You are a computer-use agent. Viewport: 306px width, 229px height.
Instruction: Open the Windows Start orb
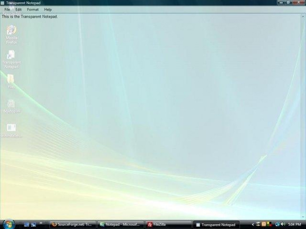pyautogui.click(x=9, y=224)
